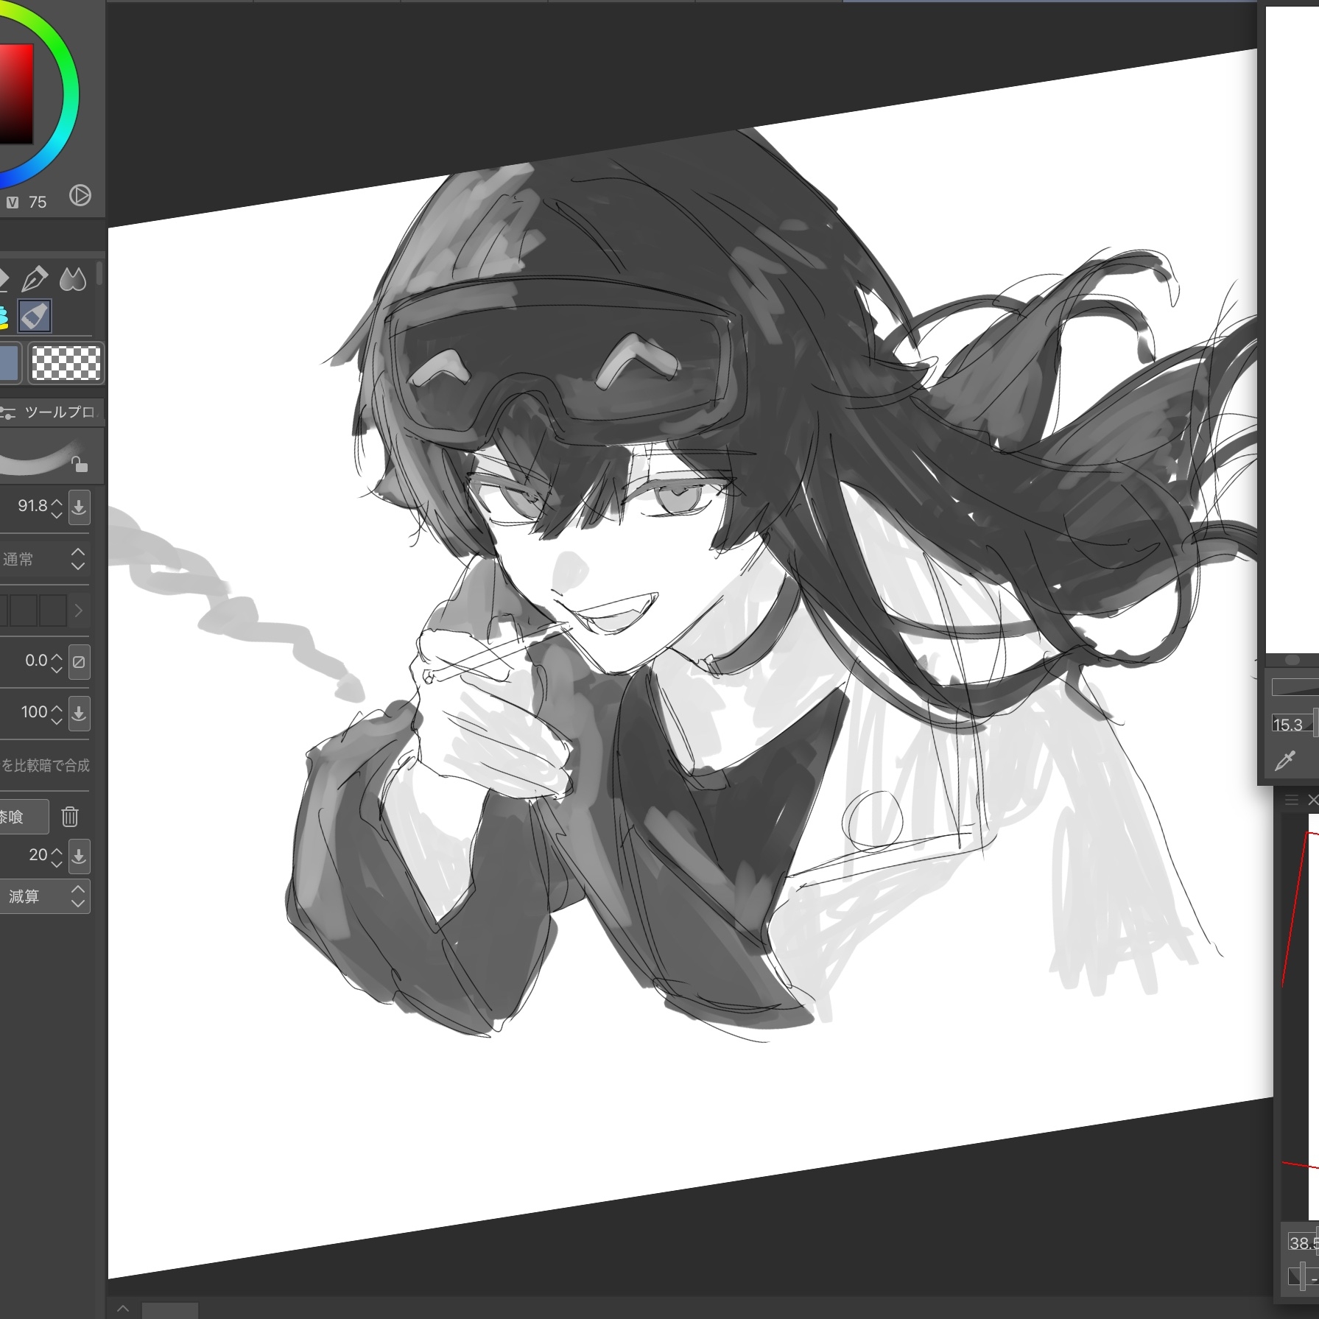Open the navigator panel hamburger menu
This screenshot has height=1319, width=1319.
click(1291, 800)
